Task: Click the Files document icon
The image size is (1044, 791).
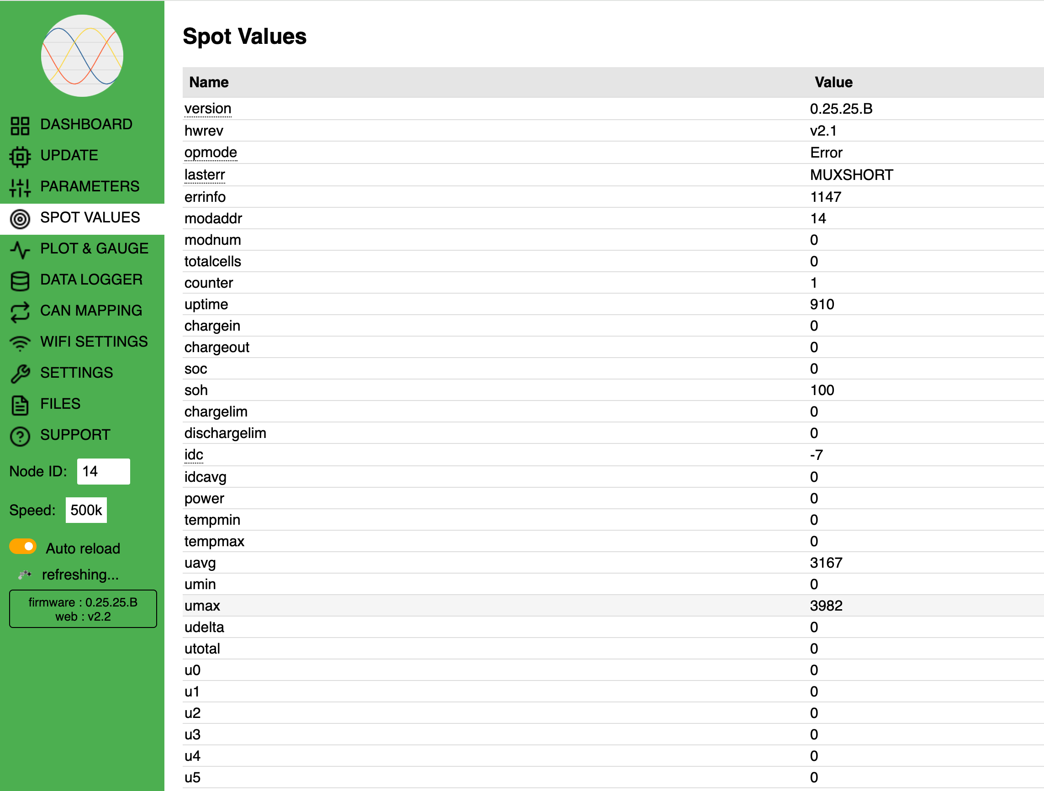Action: coord(20,405)
